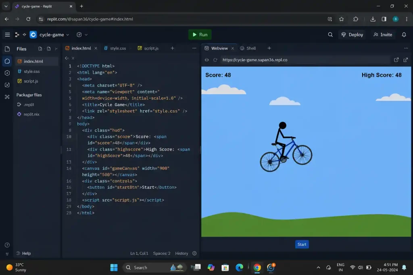Show hidden system tray icons
Image resolution: width=413 pixels, height=275 pixels.
click(318, 268)
